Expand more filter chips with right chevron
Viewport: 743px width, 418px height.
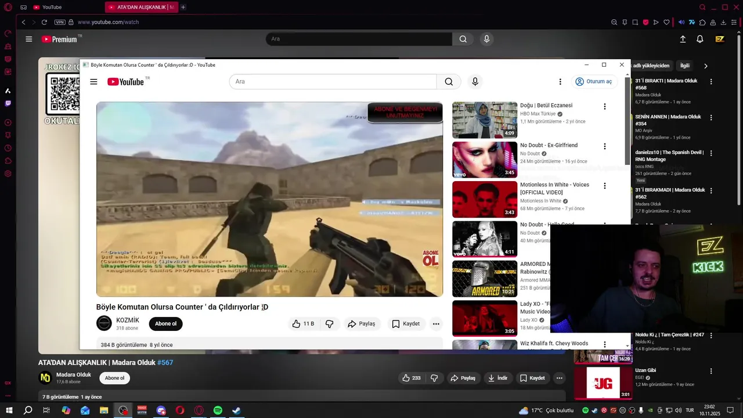705,66
